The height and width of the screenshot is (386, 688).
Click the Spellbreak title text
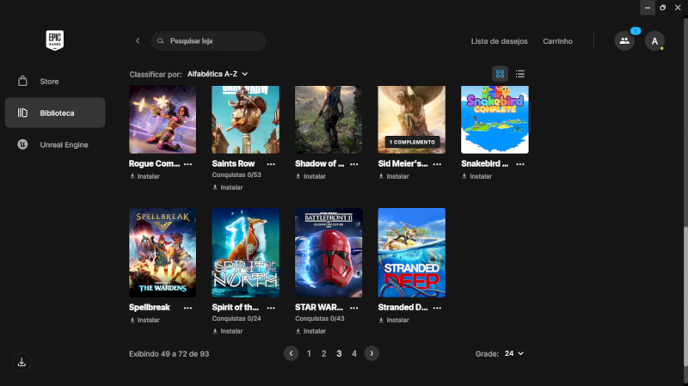pos(149,308)
